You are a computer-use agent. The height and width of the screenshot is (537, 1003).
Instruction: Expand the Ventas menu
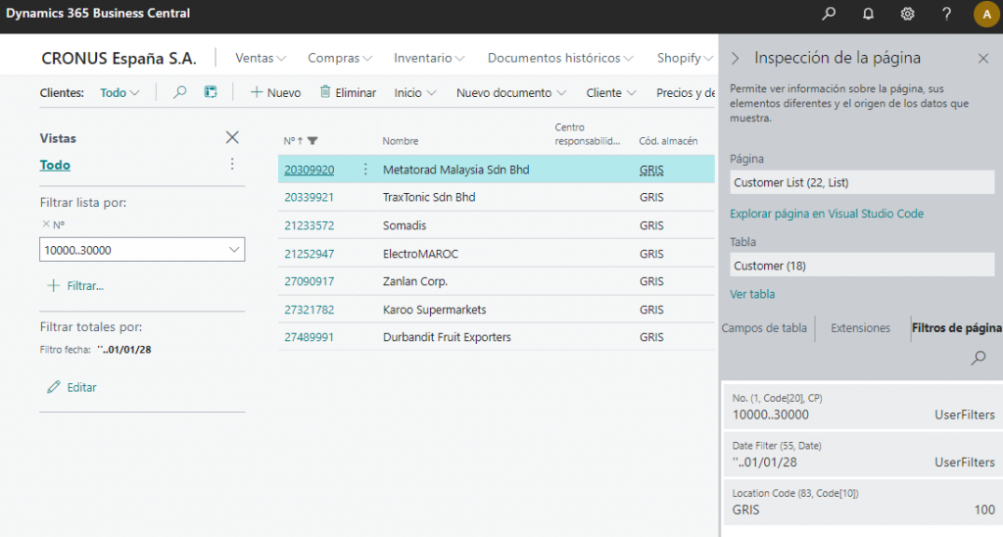tap(261, 59)
